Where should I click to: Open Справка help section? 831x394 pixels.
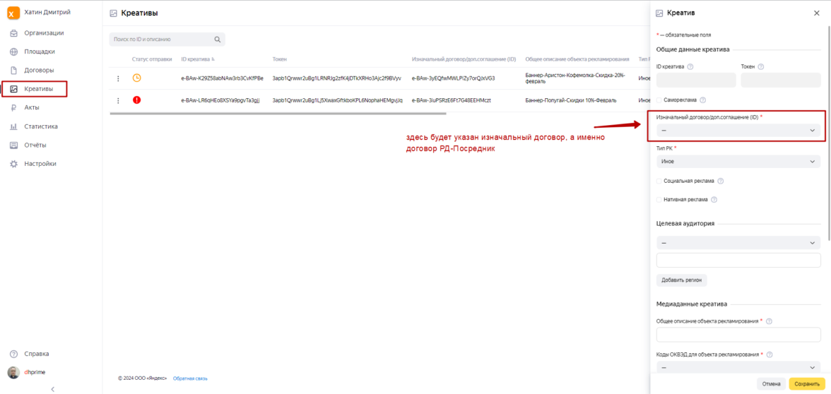click(x=37, y=354)
